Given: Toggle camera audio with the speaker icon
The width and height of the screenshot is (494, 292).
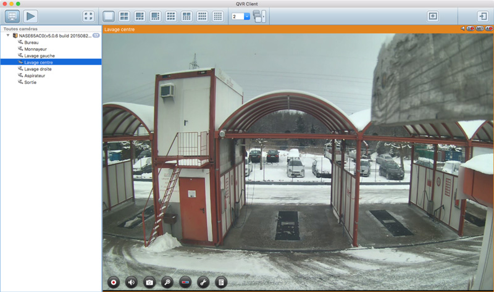Looking at the screenshot, I should 132,282.
